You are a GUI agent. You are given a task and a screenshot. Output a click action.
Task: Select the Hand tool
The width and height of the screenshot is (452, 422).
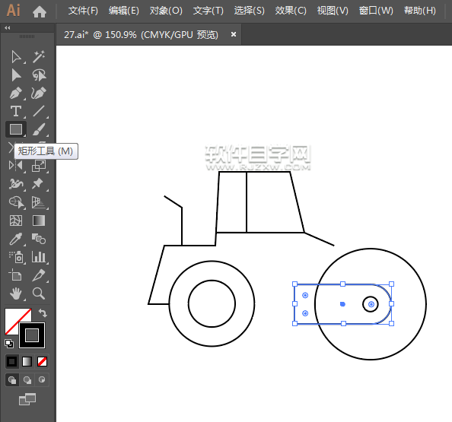[x=16, y=293]
